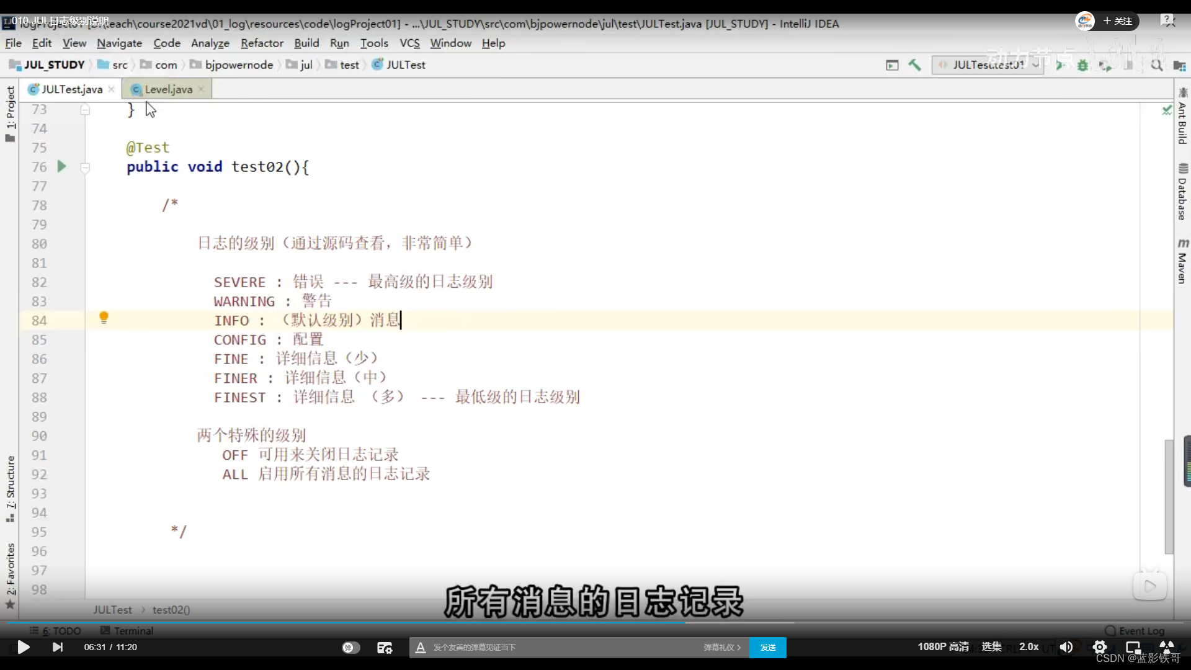Open the uploader avatar profile

coord(1085,21)
